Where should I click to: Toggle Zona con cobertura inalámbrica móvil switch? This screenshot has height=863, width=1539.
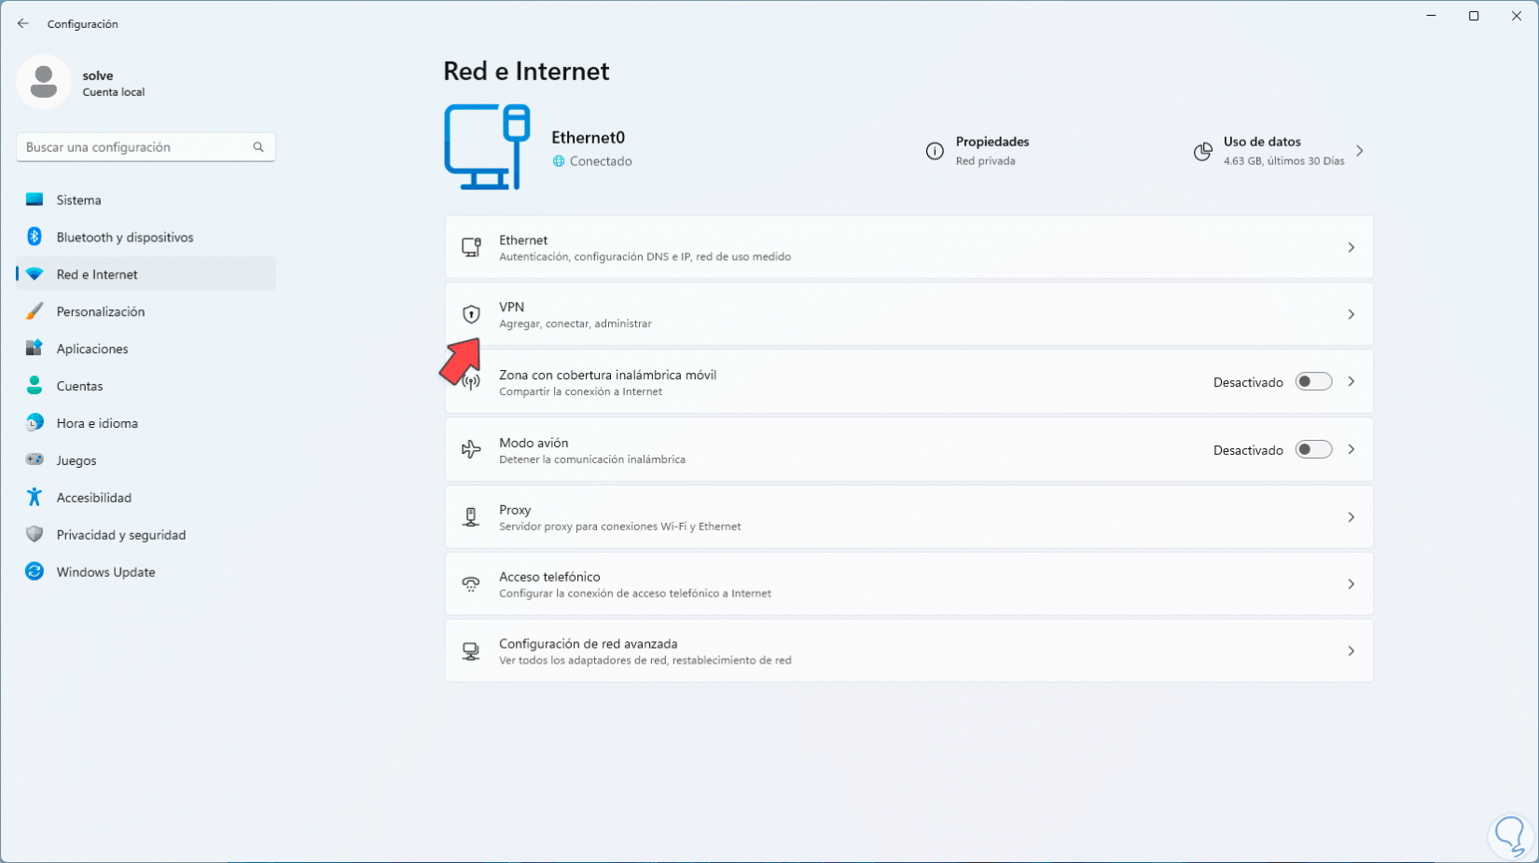tap(1313, 382)
